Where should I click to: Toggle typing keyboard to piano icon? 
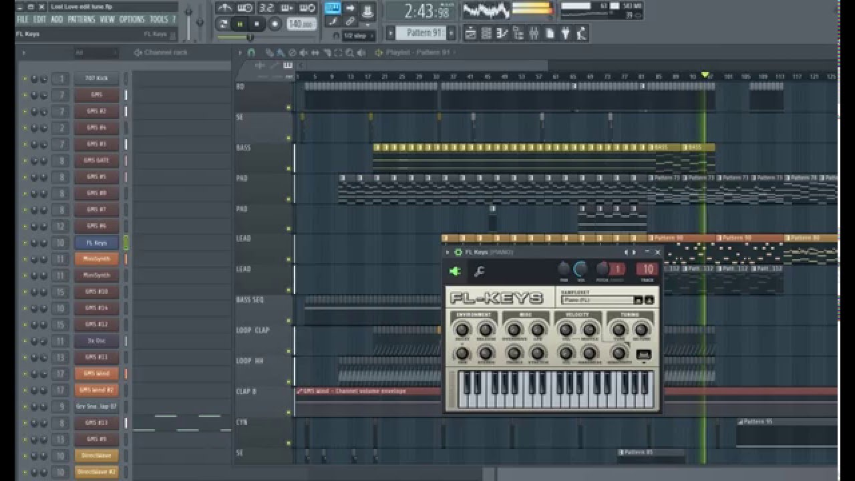point(332,8)
